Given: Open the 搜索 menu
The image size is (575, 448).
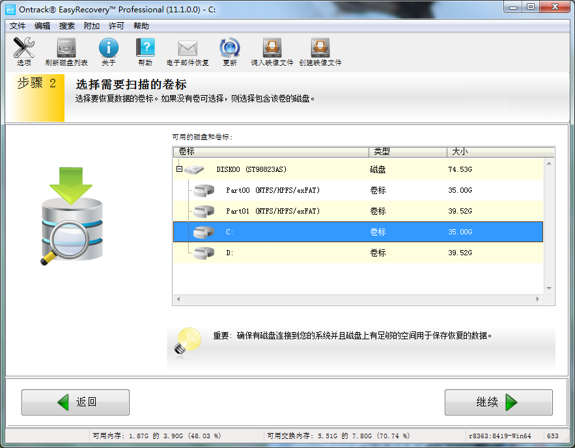Looking at the screenshot, I should (x=66, y=26).
